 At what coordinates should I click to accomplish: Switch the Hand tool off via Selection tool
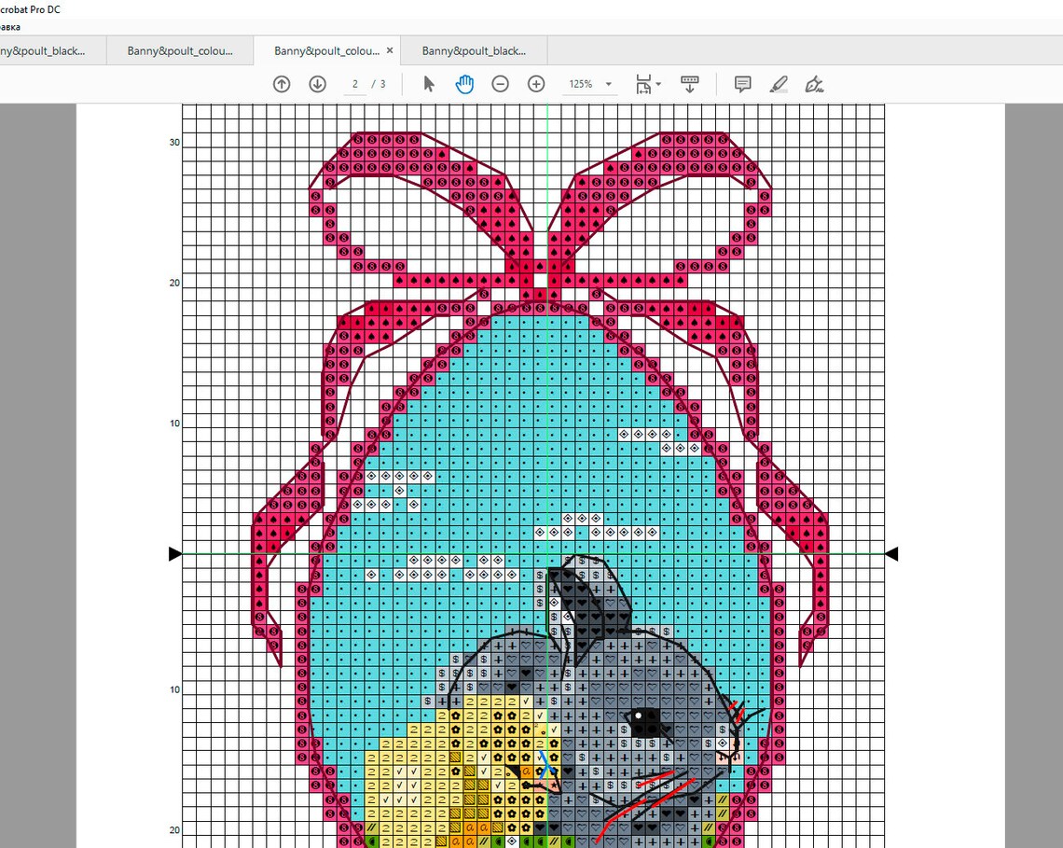(428, 84)
